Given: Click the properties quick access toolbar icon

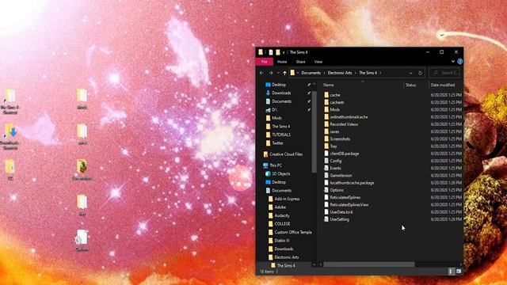Looking at the screenshot, I should tap(271, 52).
